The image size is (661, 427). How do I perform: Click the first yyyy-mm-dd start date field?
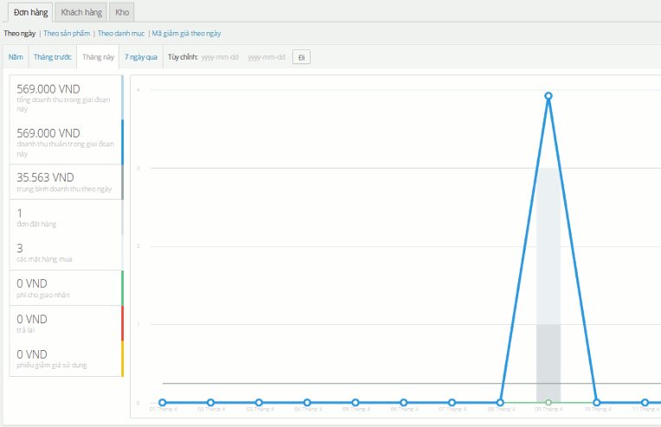pyautogui.click(x=220, y=57)
